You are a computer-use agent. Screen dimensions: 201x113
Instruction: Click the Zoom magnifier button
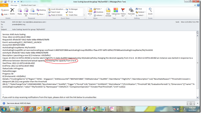coord(150,11)
